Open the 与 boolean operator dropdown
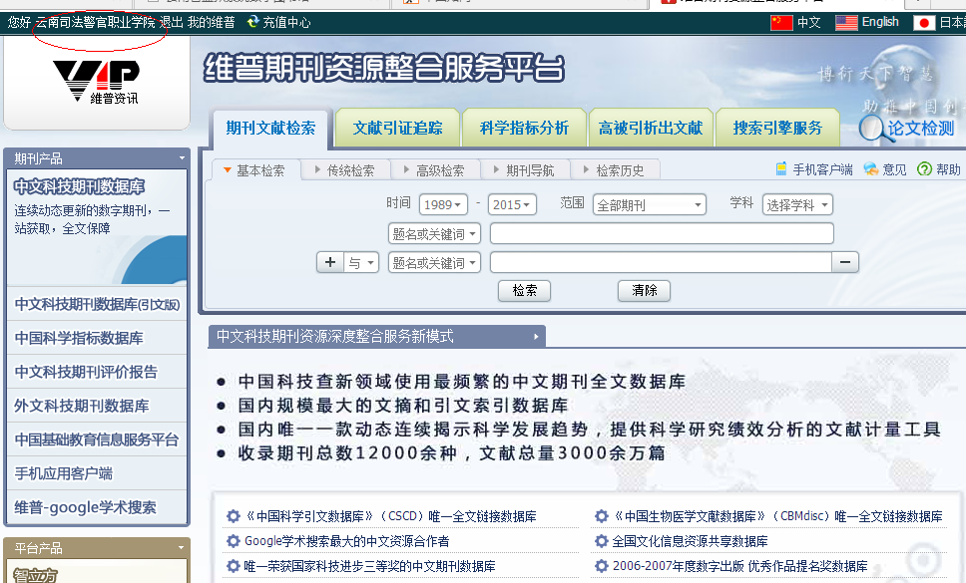 [x=361, y=262]
